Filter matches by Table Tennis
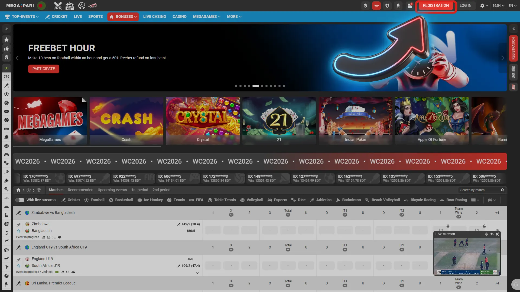 coord(222,200)
